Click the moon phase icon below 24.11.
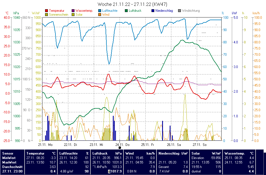 click(x=120, y=148)
